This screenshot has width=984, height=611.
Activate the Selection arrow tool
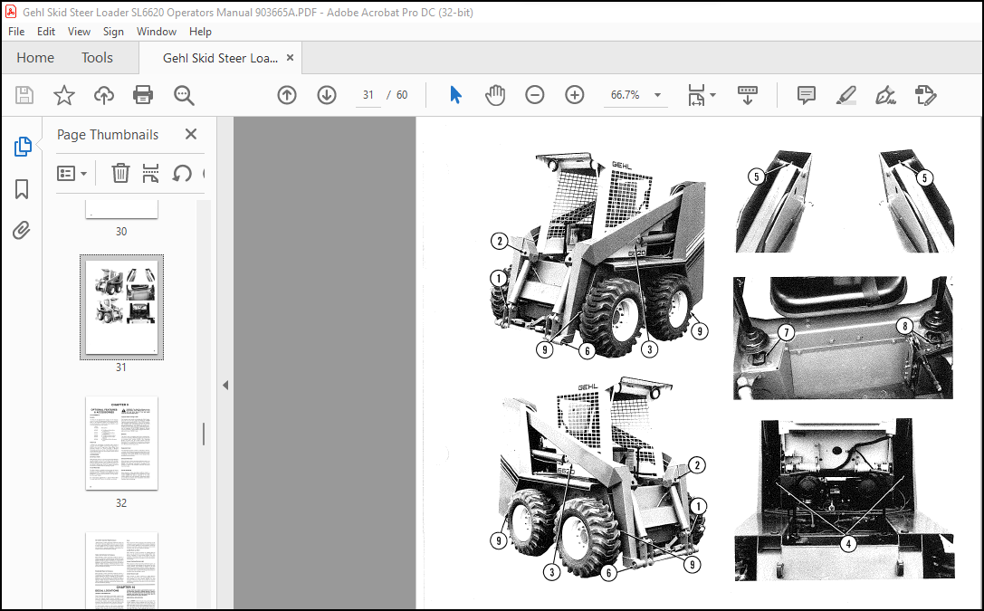(x=455, y=95)
